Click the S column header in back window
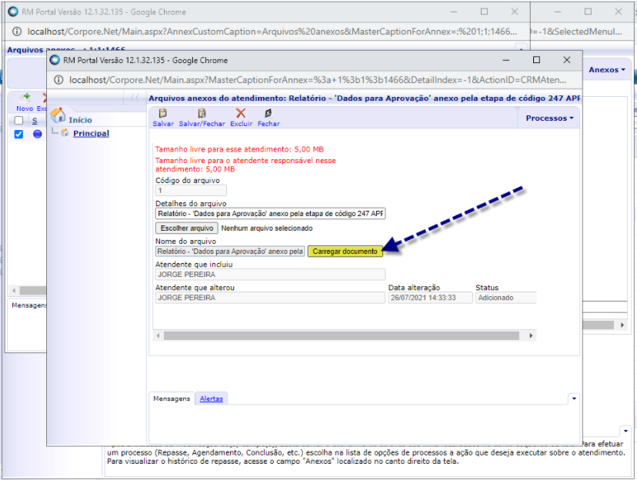Screen dimensions: 637x480 35,121
